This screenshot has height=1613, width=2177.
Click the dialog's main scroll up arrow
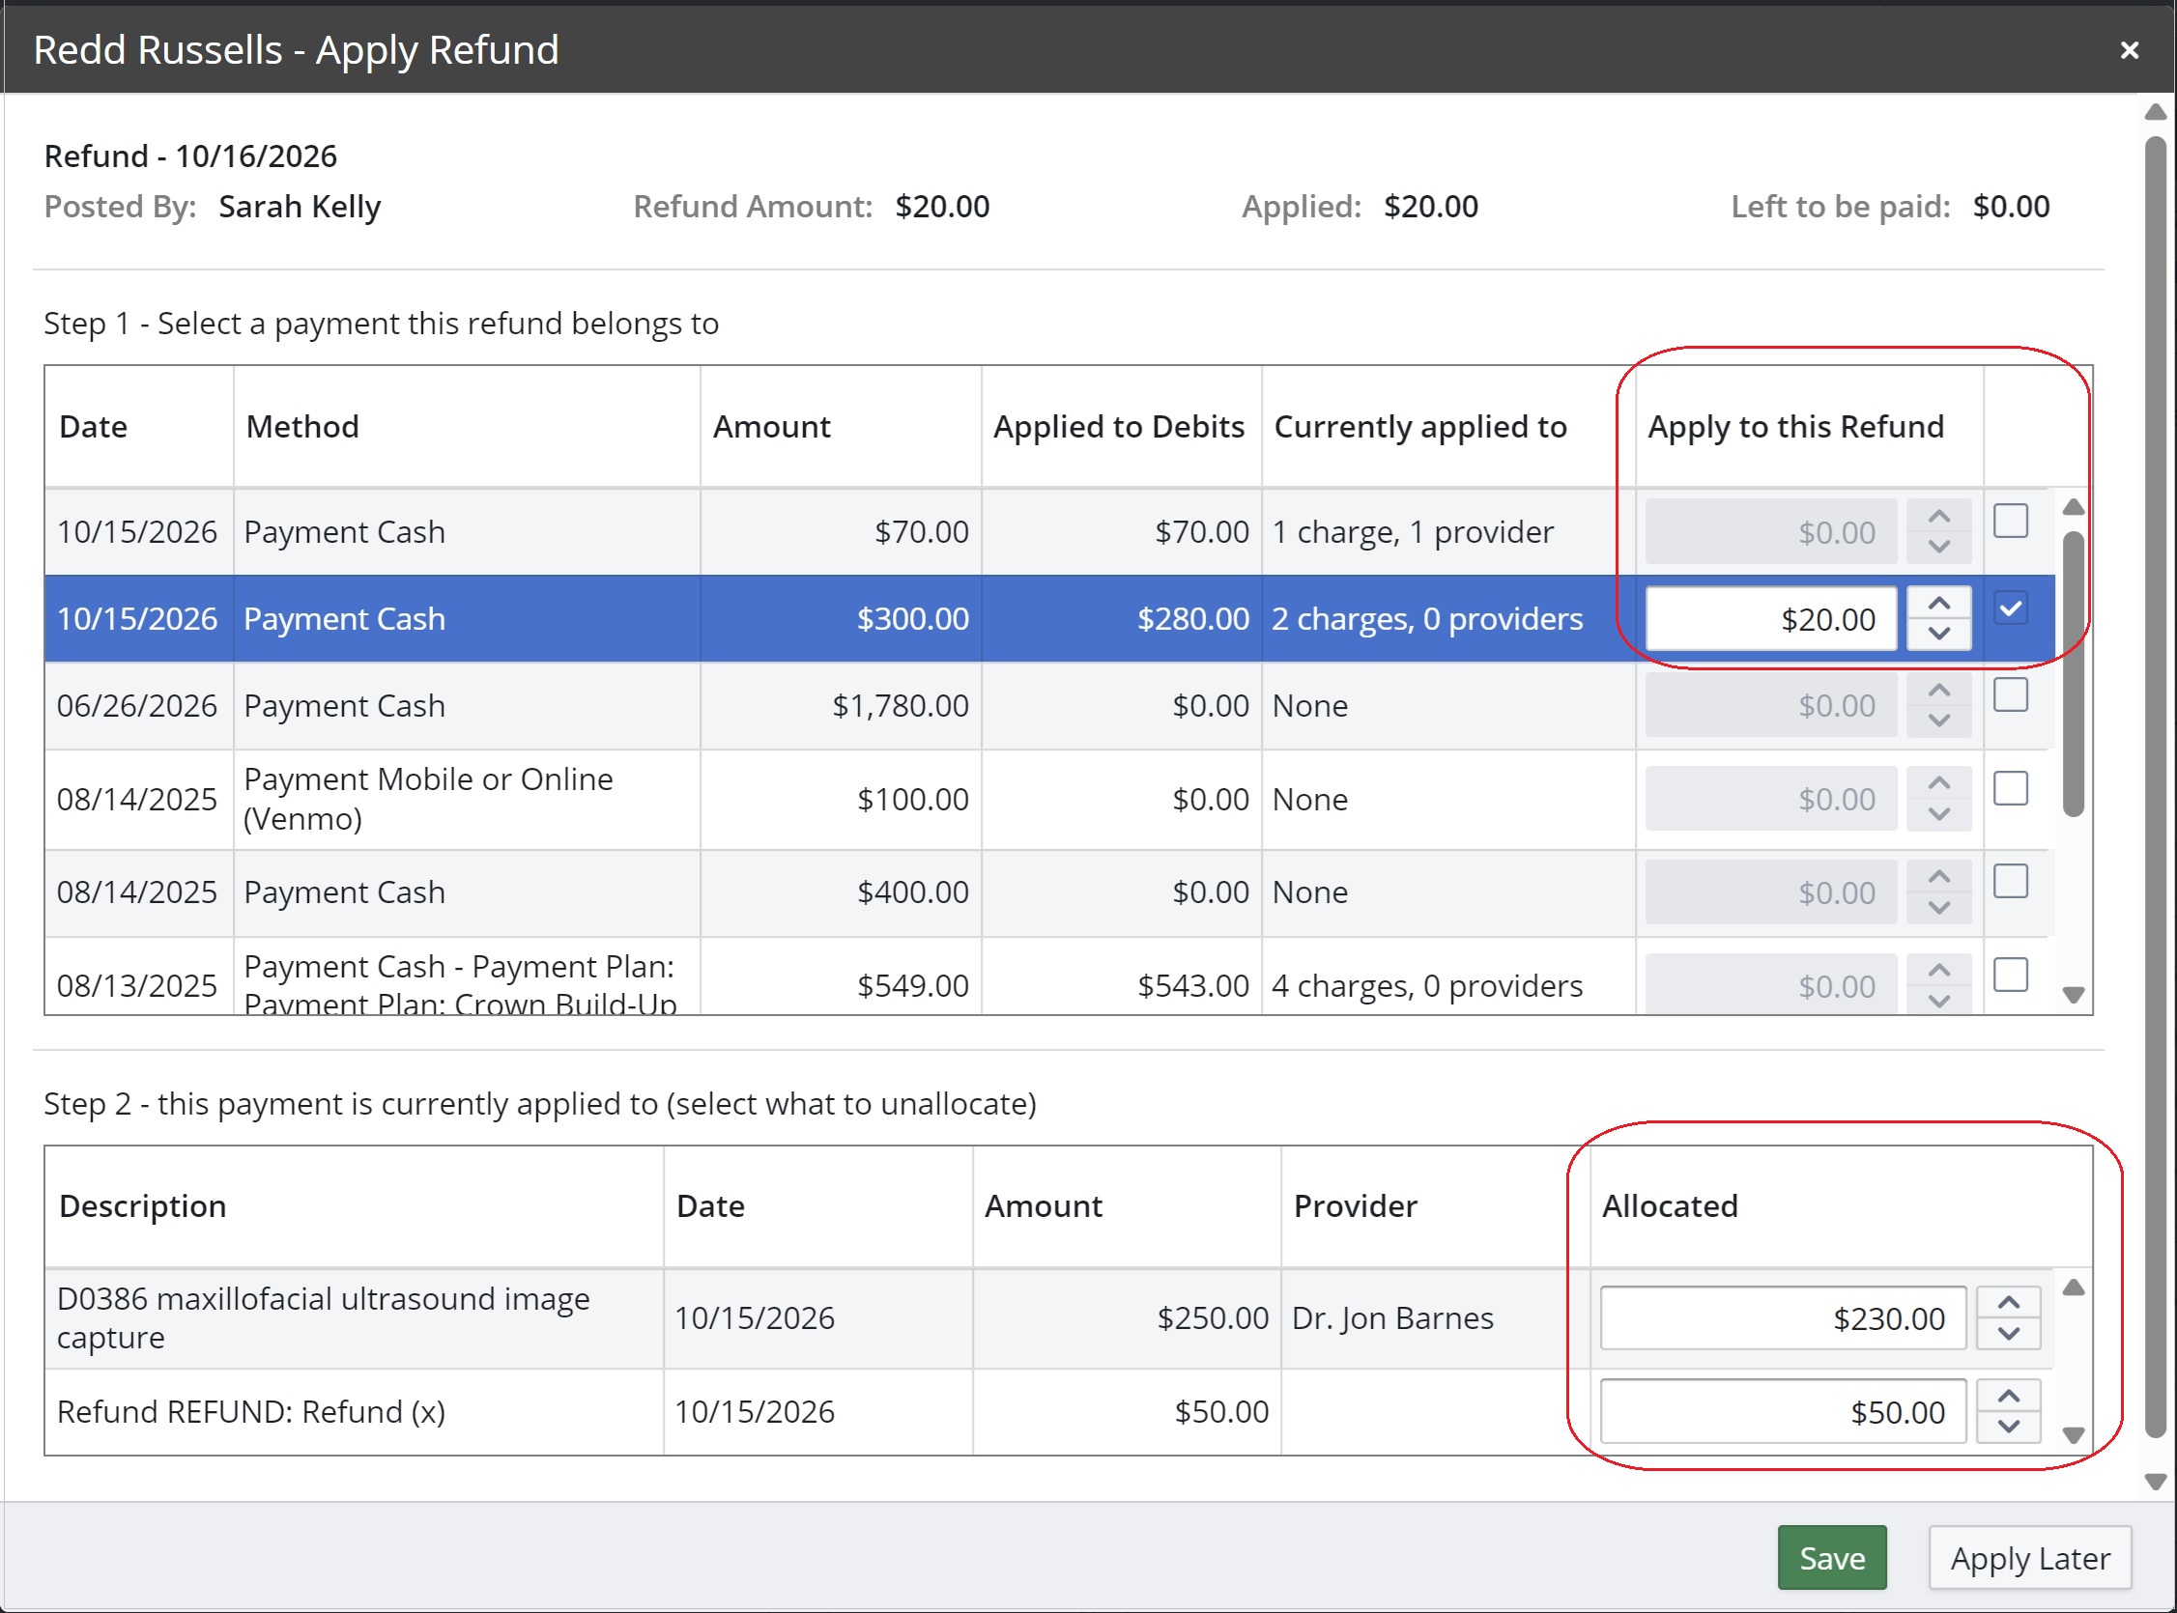click(2155, 113)
